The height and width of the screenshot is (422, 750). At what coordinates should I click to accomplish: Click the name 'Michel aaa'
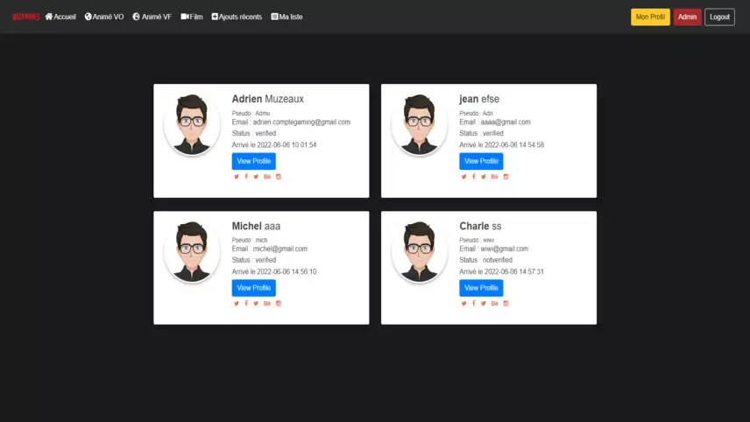pyautogui.click(x=257, y=226)
